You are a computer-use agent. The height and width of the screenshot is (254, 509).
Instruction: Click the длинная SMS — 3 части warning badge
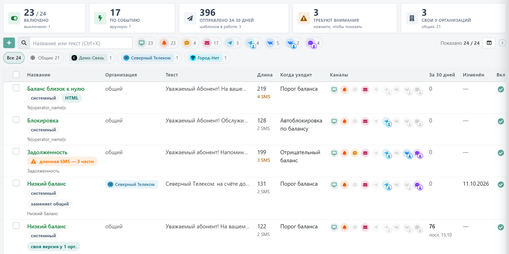(x=62, y=162)
